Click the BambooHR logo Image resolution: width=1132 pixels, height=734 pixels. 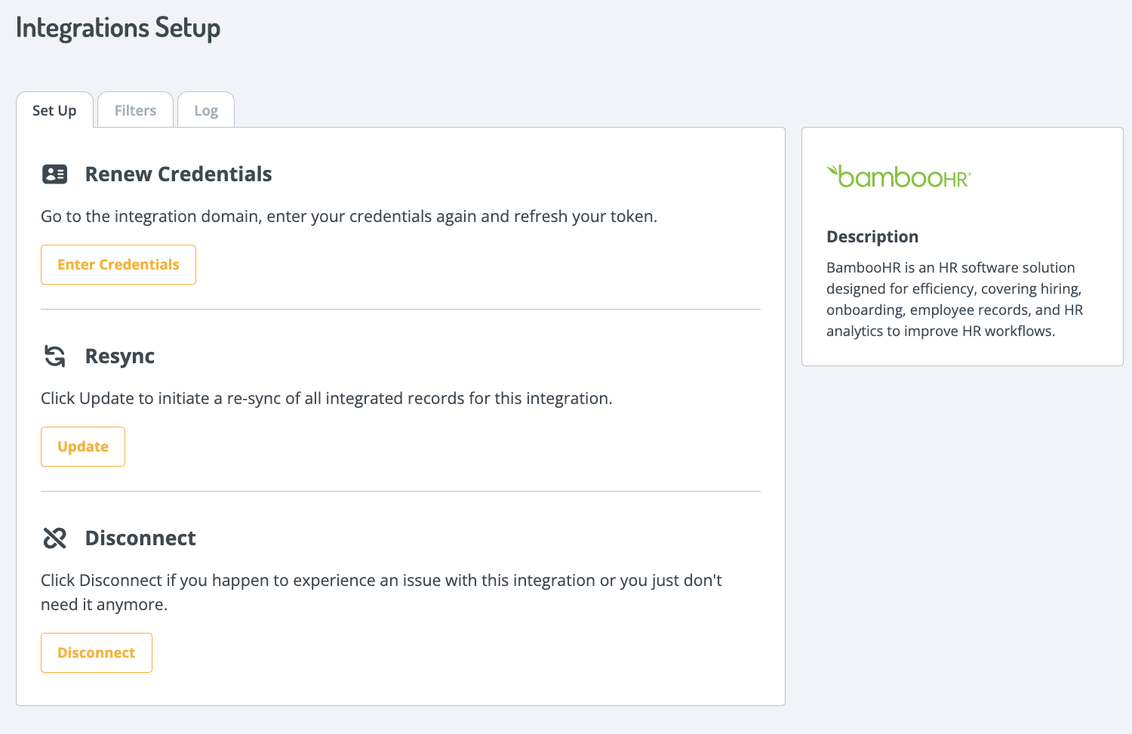click(899, 177)
